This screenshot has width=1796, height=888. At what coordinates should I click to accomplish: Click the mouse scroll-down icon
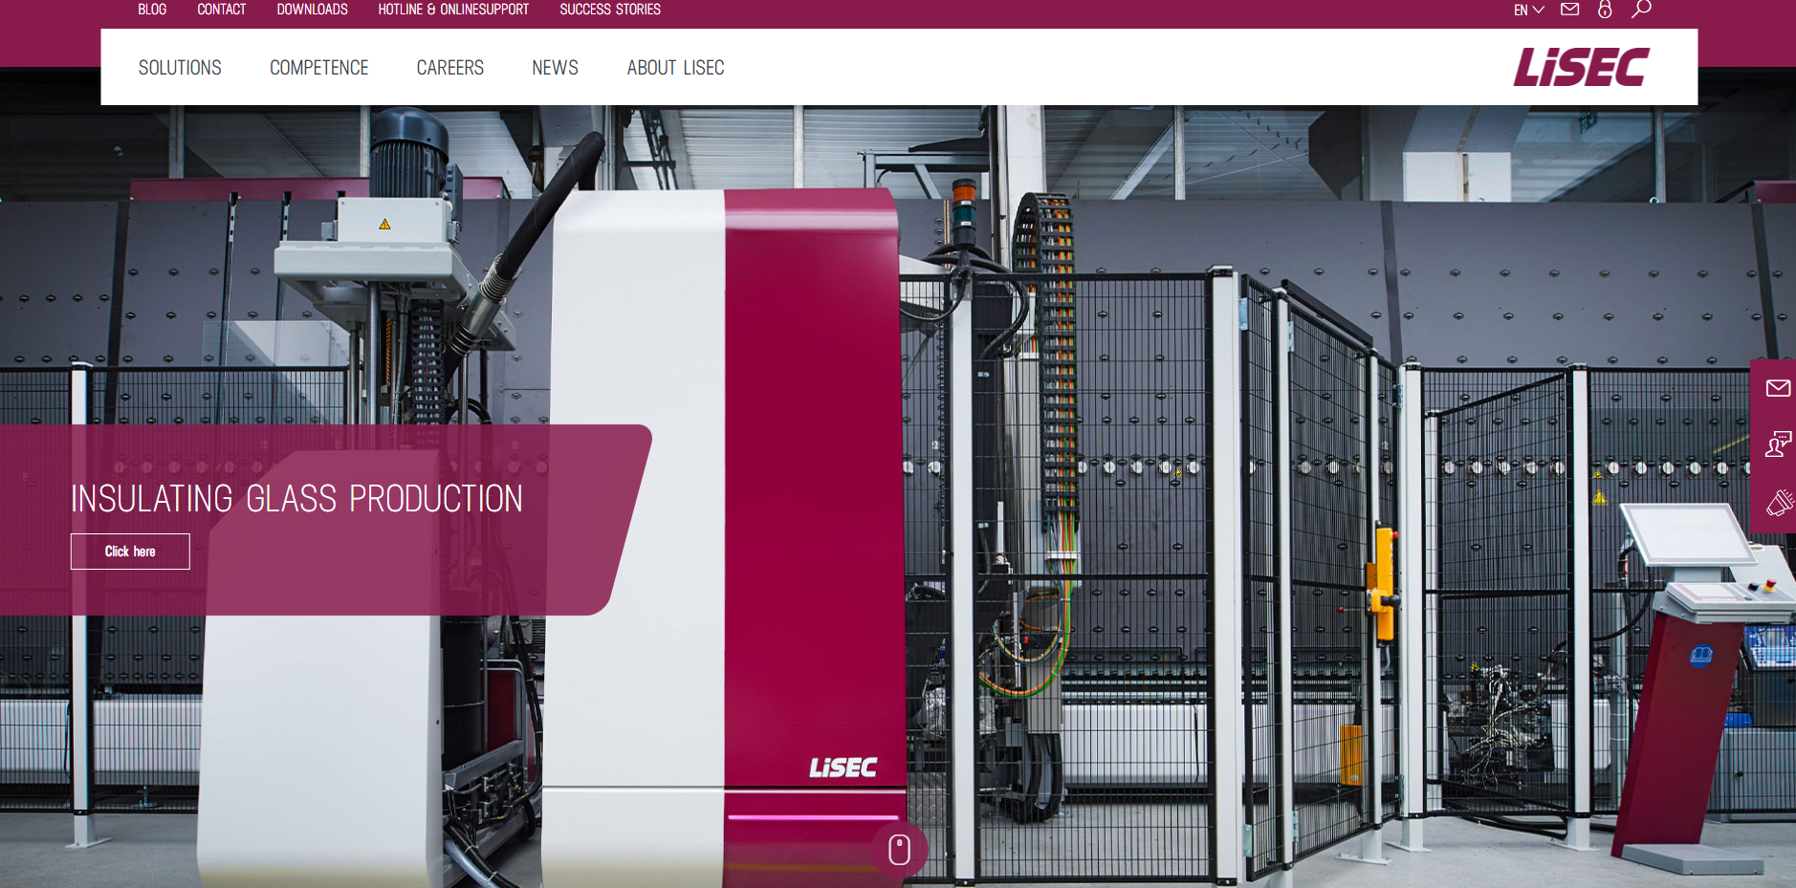click(899, 849)
